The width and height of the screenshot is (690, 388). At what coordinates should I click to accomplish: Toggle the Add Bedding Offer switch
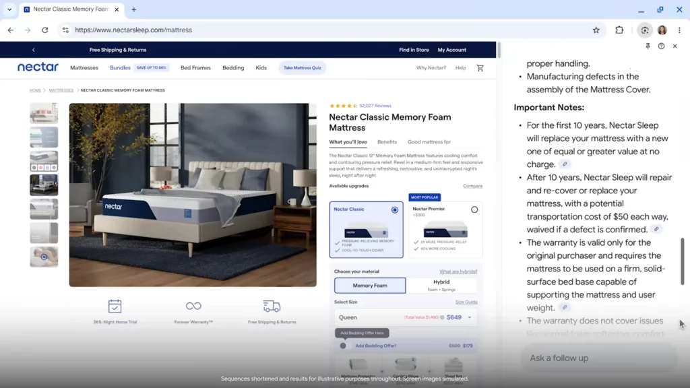pos(343,346)
